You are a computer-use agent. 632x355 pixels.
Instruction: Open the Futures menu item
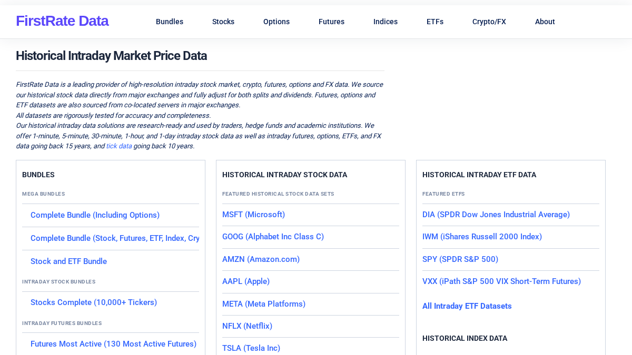[x=331, y=22]
